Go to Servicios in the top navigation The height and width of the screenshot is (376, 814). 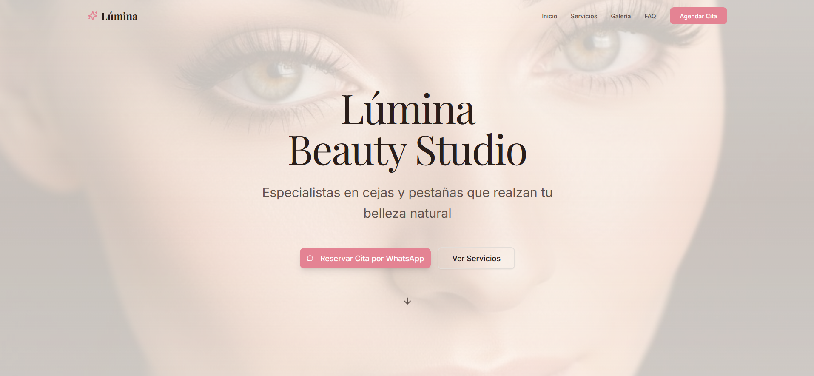pos(584,16)
